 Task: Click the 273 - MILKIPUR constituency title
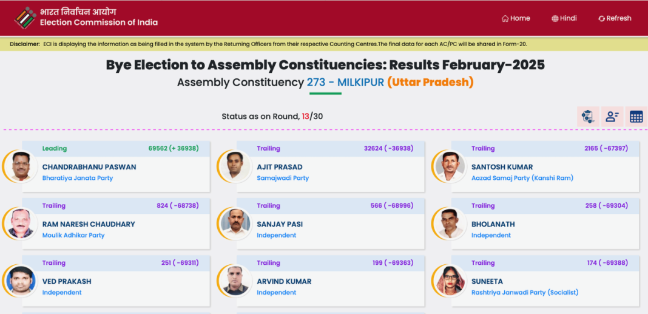coord(345,83)
